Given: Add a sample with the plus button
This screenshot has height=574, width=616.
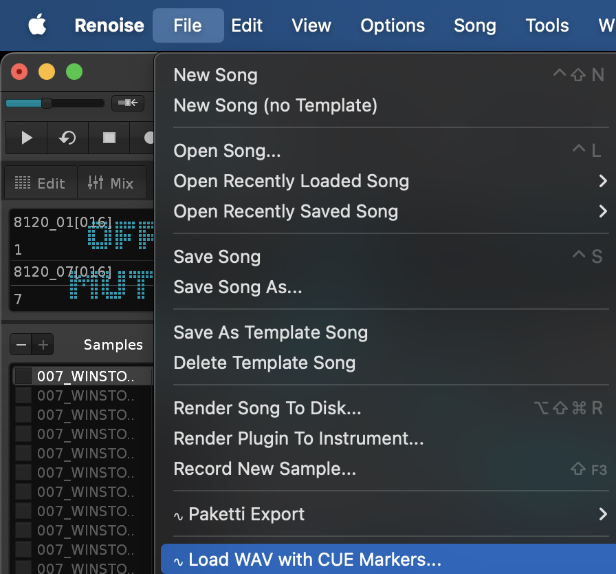Looking at the screenshot, I should [43, 344].
